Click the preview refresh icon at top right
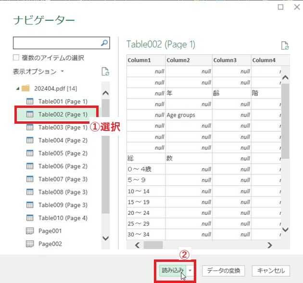 [x=285, y=46]
